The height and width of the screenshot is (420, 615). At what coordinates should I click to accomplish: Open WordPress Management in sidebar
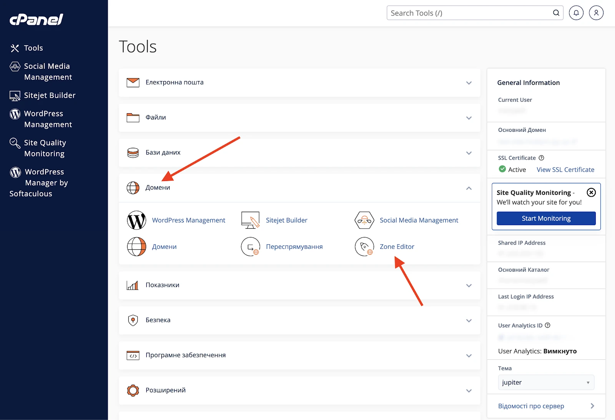(48, 119)
